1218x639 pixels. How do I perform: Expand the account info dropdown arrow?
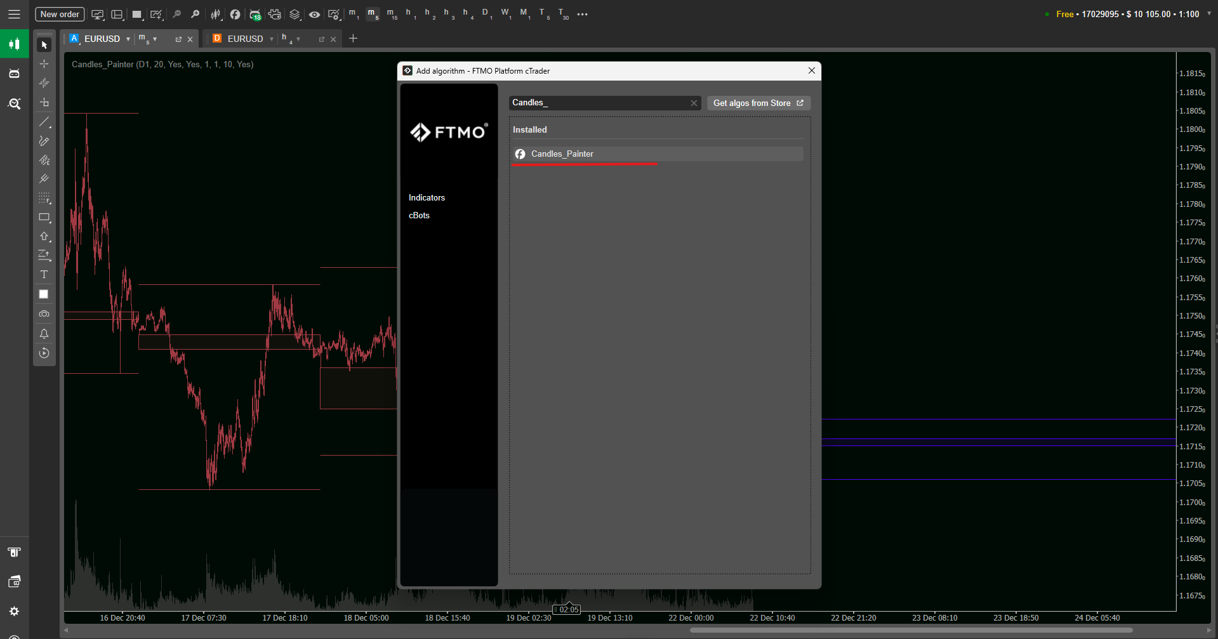point(1208,14)
